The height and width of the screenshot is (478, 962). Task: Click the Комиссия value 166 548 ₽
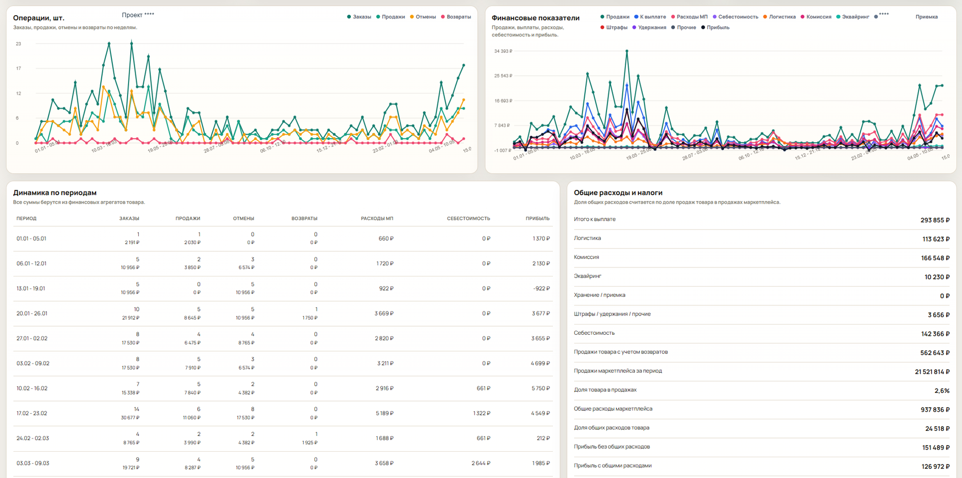[x=935, y=258]
